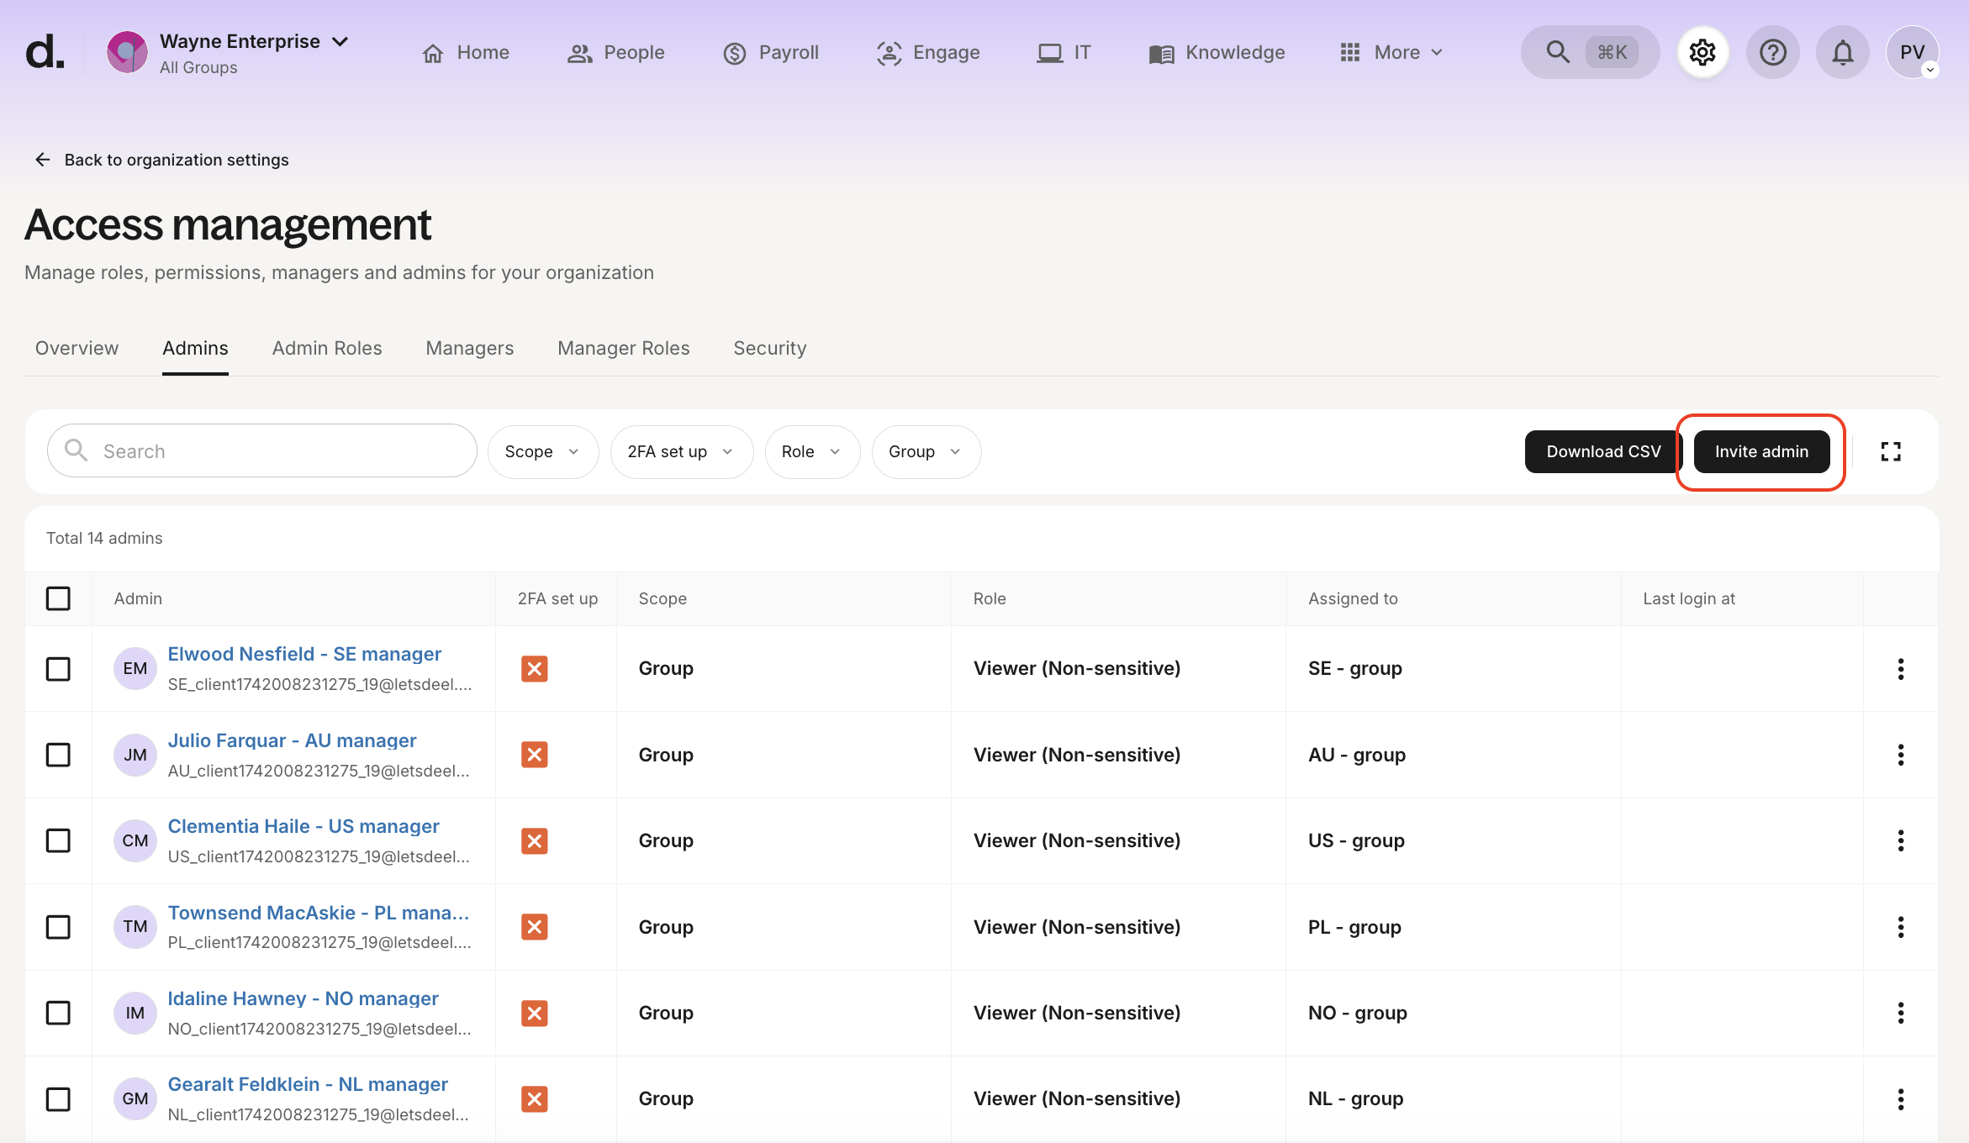Click the fullscreen expand table icon

[1891, 452]
